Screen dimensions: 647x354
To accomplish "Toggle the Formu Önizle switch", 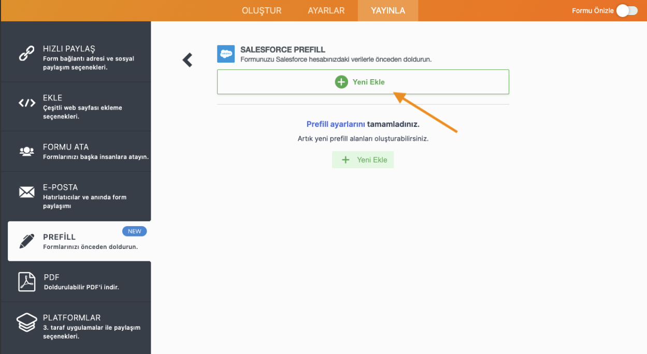I will point(627,10).
